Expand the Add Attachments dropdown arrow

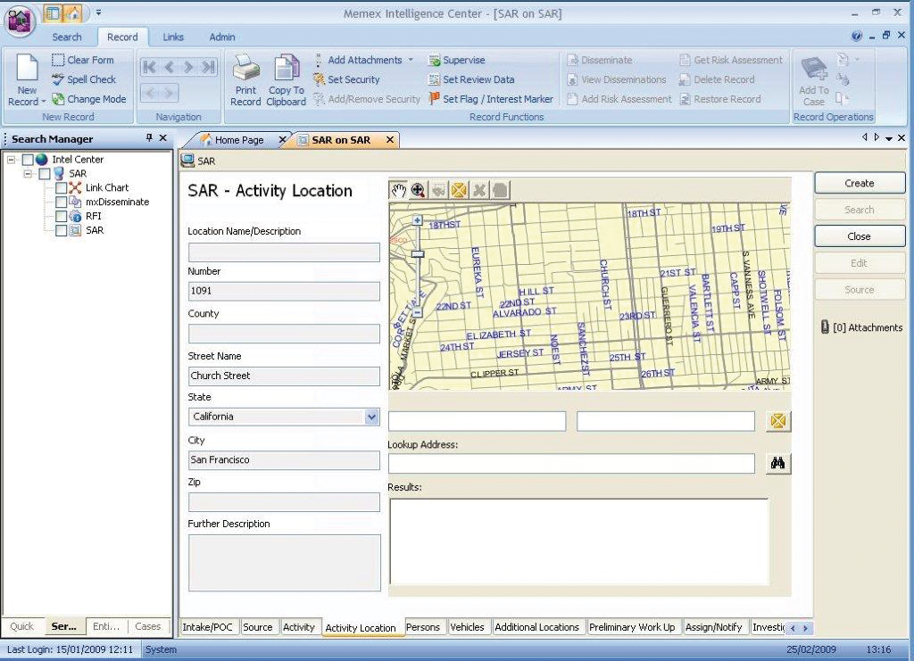tap(411, 60)
